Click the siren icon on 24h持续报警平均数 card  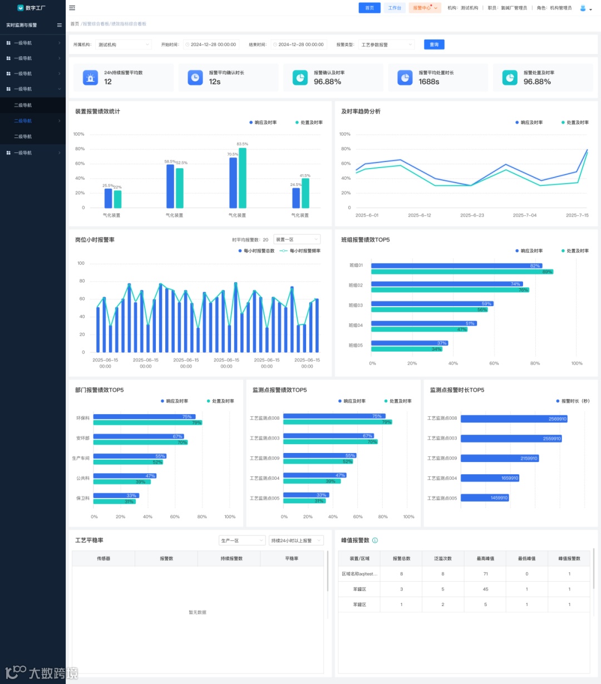[90, 77]
